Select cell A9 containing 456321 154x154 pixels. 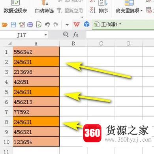pos(36,132)
